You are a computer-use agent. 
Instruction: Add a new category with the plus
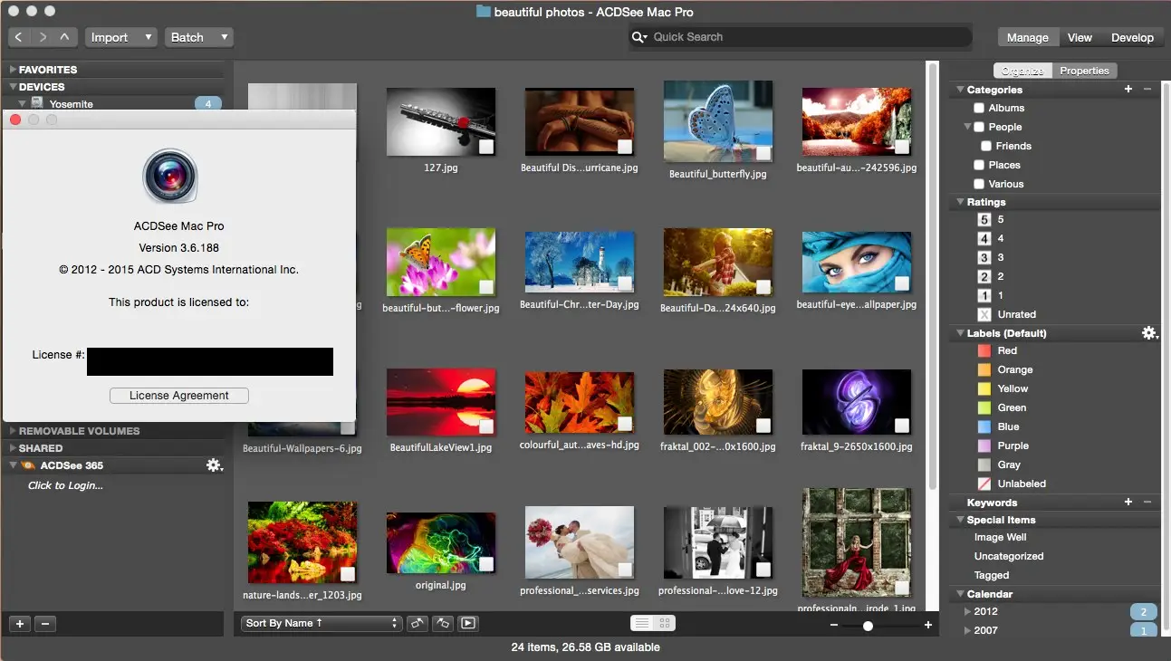click(1128, 90)
